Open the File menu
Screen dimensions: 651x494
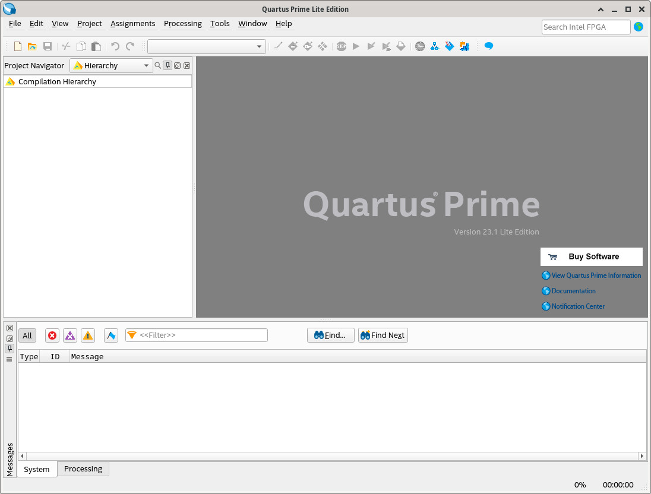pyautogui.click(x=15, y=24)
